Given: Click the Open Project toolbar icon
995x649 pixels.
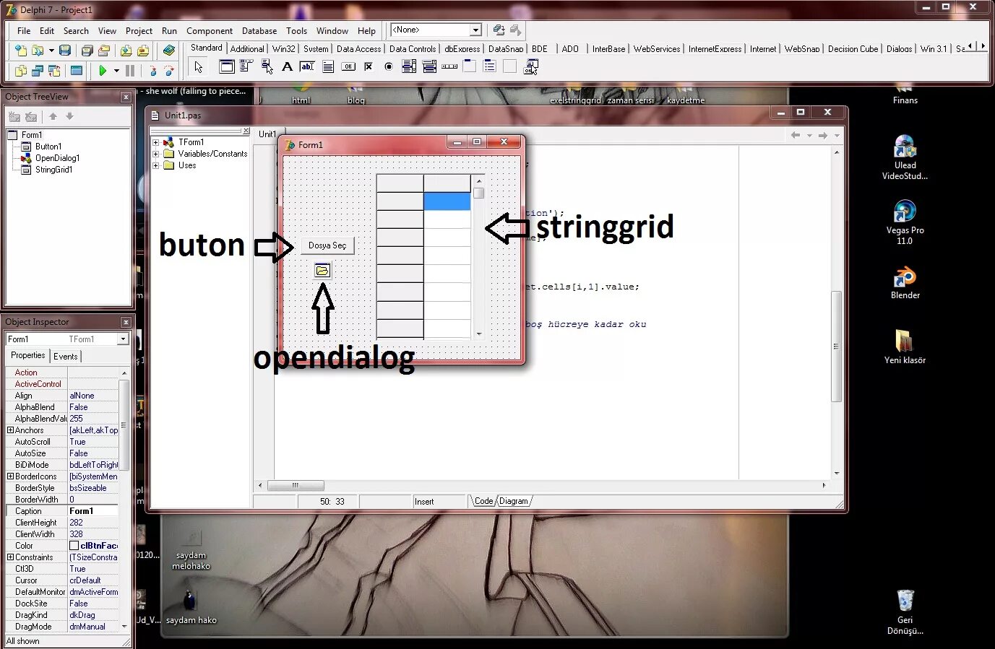Looking at the screenshot, I should 104,51.
